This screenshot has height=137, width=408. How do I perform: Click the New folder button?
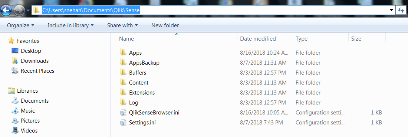pos(165,25)
